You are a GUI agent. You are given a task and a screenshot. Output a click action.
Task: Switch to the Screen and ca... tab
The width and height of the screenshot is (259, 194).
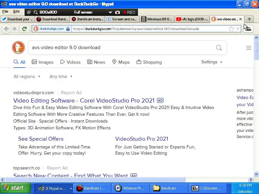(x=122, y=19)
